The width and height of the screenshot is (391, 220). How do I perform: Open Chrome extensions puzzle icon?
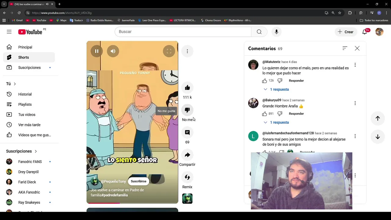point(350,13)
